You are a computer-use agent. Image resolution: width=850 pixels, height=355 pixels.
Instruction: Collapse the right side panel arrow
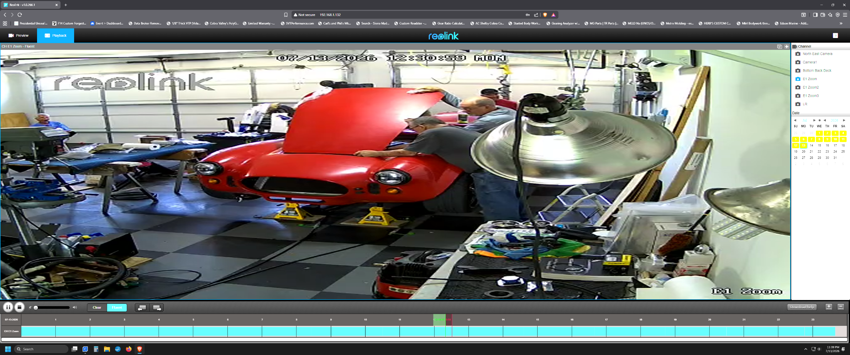point(835,36)
